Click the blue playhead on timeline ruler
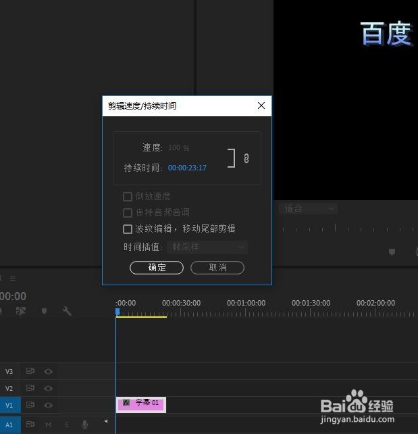This screenshot has height=434, width=418. pyautogui.click(x=117, y=312)
